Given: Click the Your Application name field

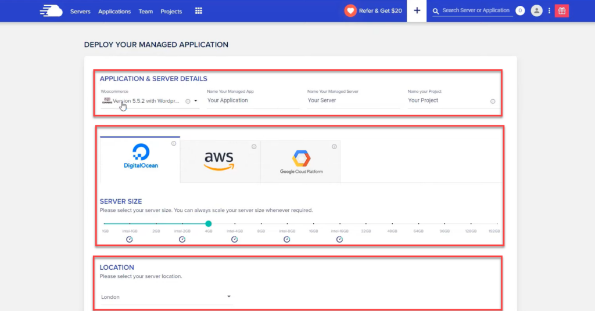Looking at the screenshot, I should [253, 101].
